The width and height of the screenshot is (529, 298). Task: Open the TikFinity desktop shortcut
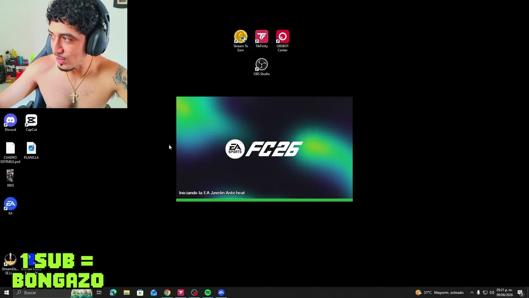click(262, 39)
